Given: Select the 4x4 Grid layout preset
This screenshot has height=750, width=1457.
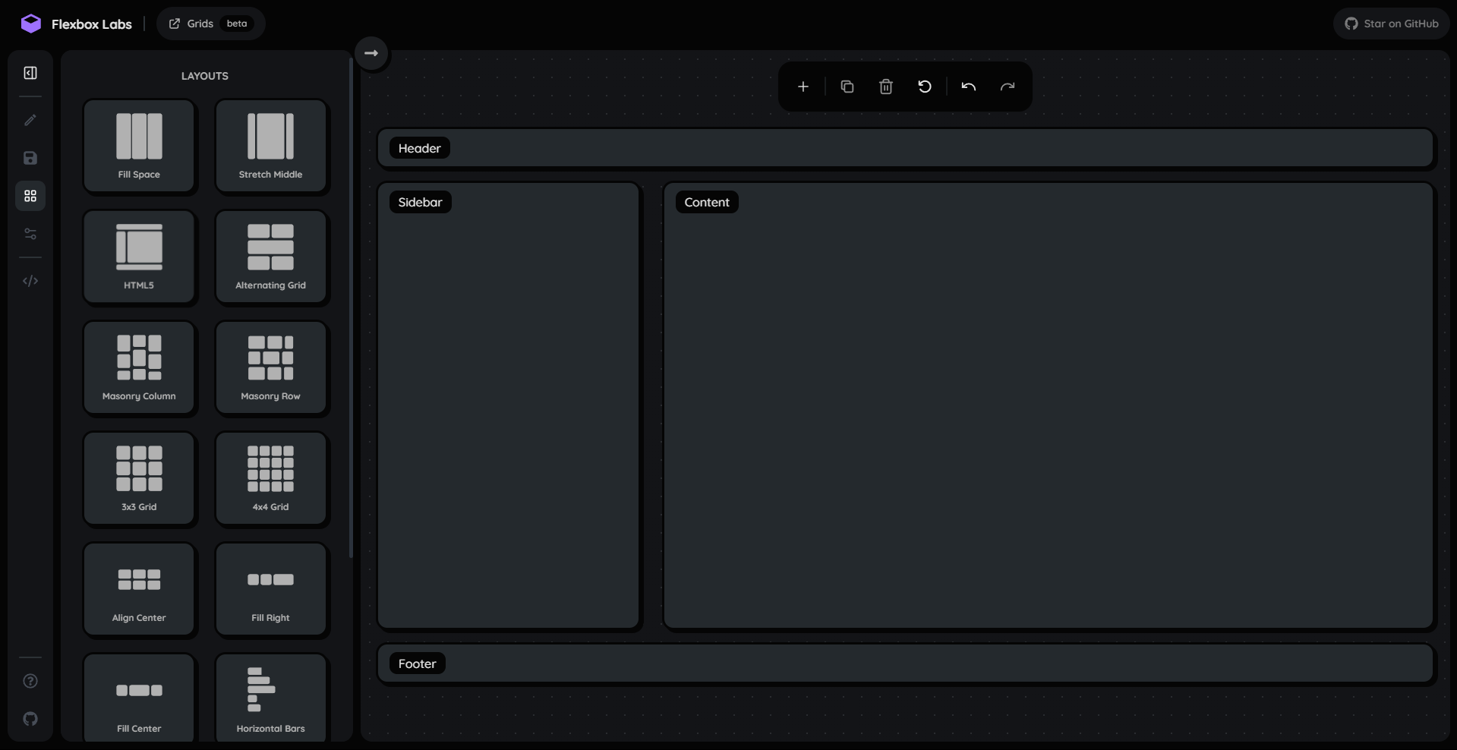Looking at the screenshot, I should (270, 478).
